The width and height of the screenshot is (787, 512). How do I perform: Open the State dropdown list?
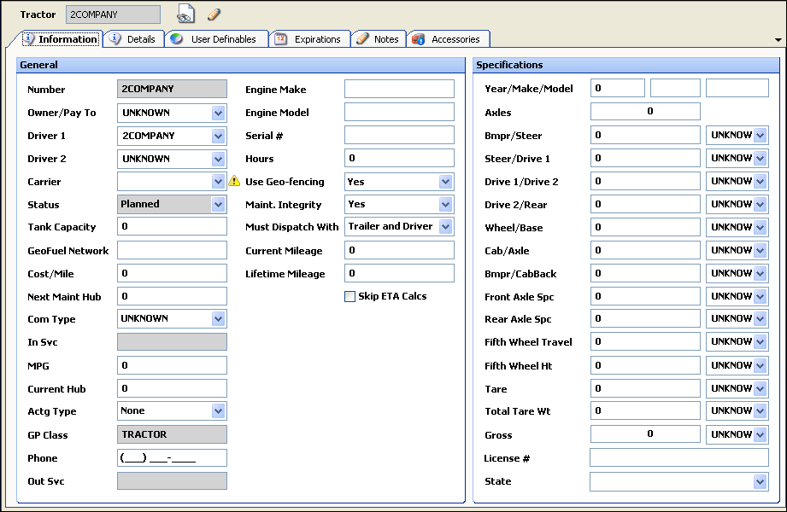760,482
